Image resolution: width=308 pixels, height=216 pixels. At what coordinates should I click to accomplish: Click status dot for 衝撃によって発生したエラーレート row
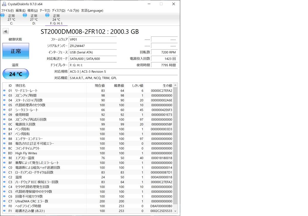(x=4, y=163)
